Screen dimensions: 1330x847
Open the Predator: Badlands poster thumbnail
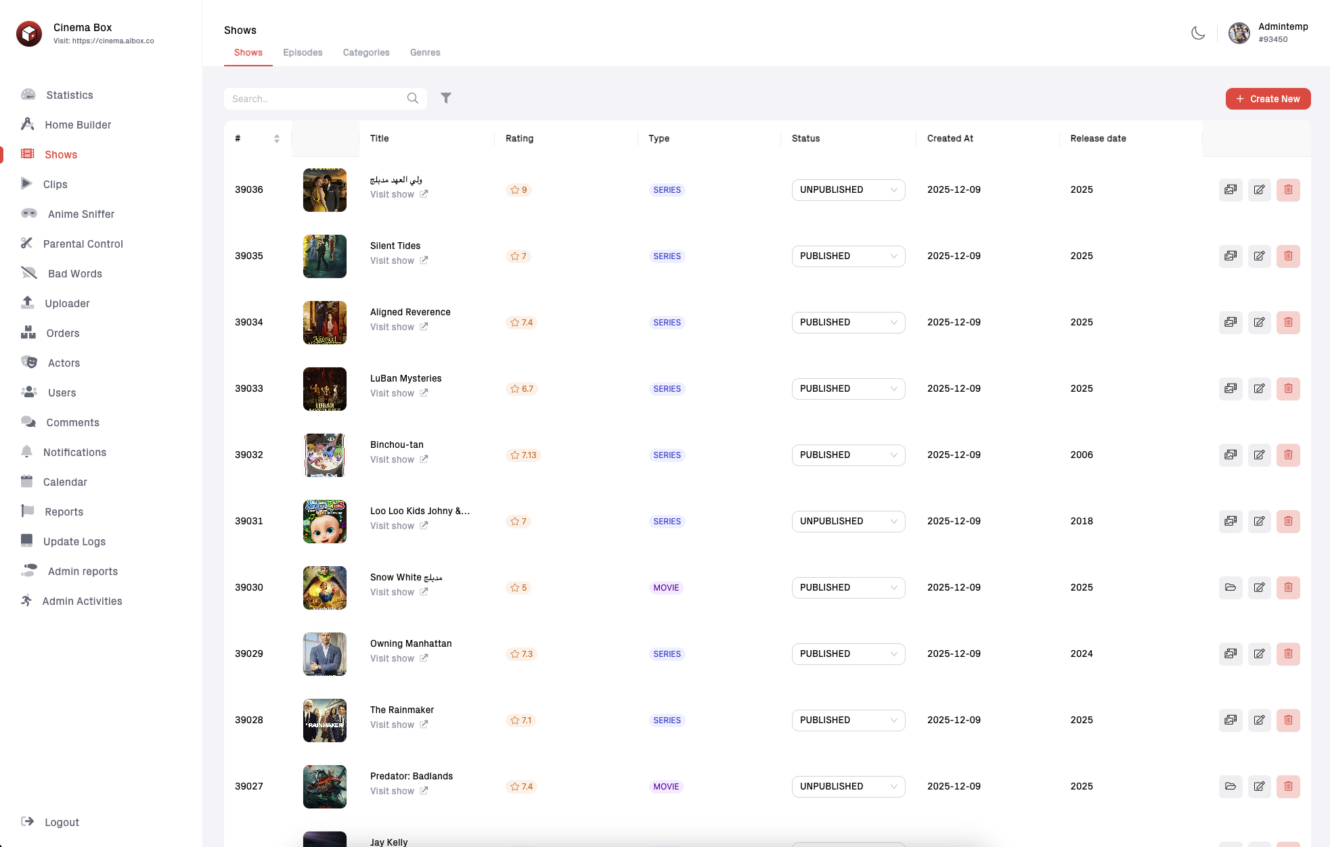pos(324,786)
